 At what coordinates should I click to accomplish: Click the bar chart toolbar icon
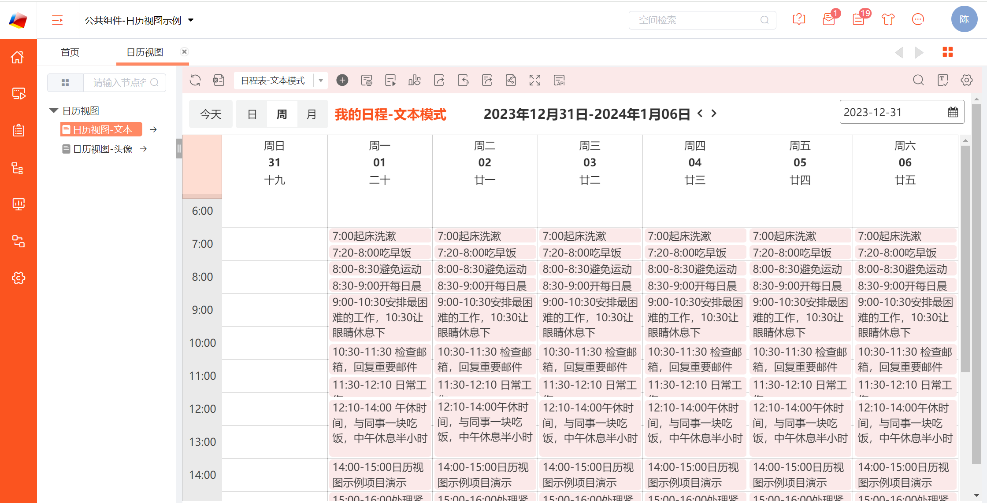(x=414, y=81)
